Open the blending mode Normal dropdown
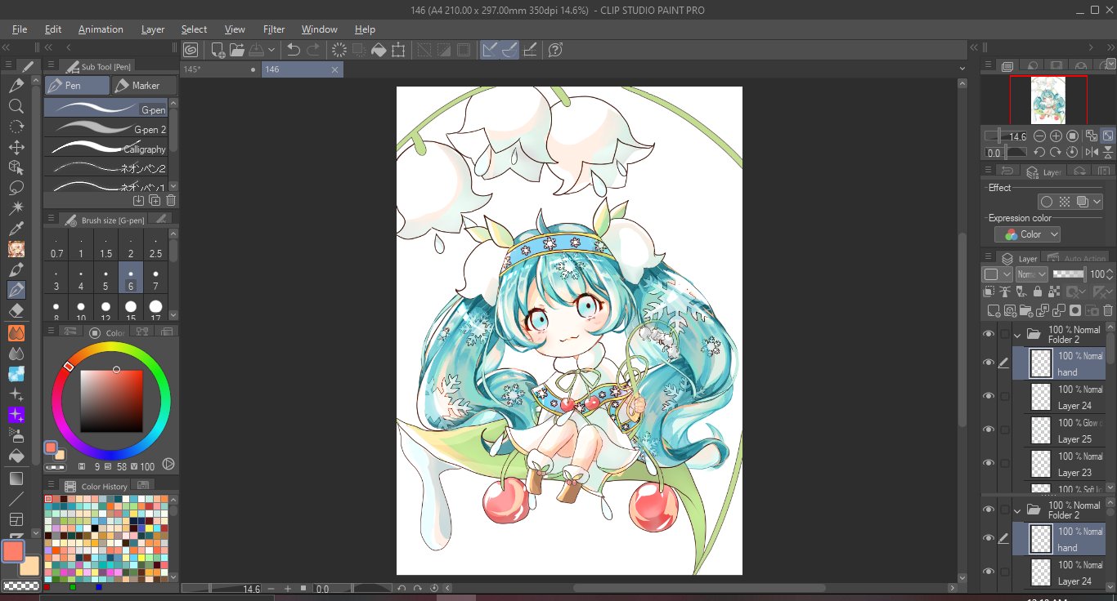 (x=1031, y=274)
